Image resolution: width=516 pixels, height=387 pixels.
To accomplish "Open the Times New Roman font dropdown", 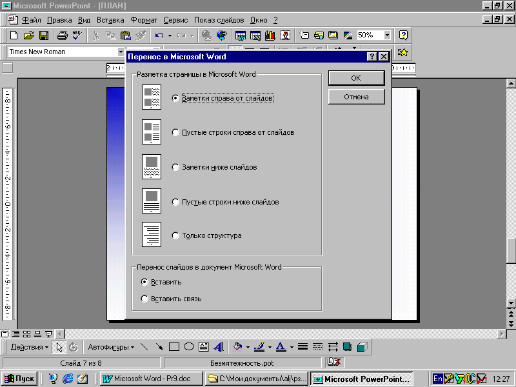I will 121,52.
